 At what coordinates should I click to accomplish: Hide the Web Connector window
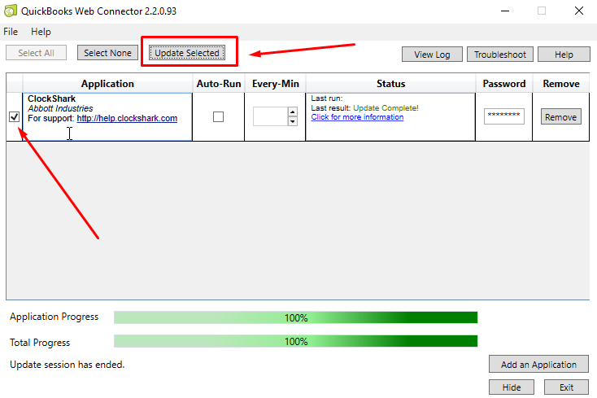point(512,387)
